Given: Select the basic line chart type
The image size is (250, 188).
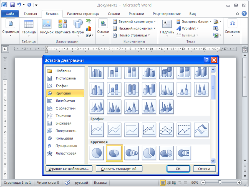Looking at the screenshot, I should tap(97, 130).
